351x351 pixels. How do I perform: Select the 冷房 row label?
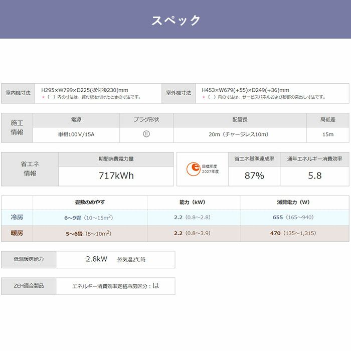[x=17, y=217]
